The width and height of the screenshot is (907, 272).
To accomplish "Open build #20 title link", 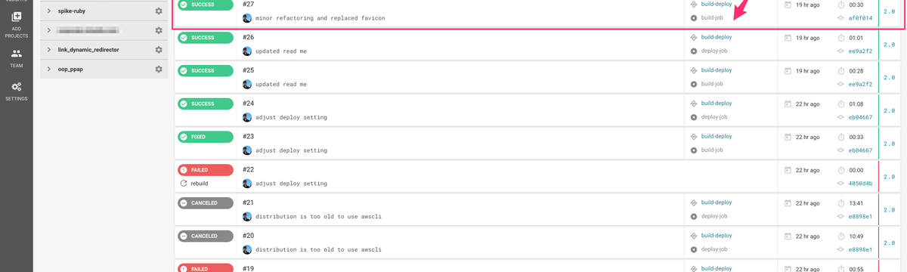I will point(249,236).
